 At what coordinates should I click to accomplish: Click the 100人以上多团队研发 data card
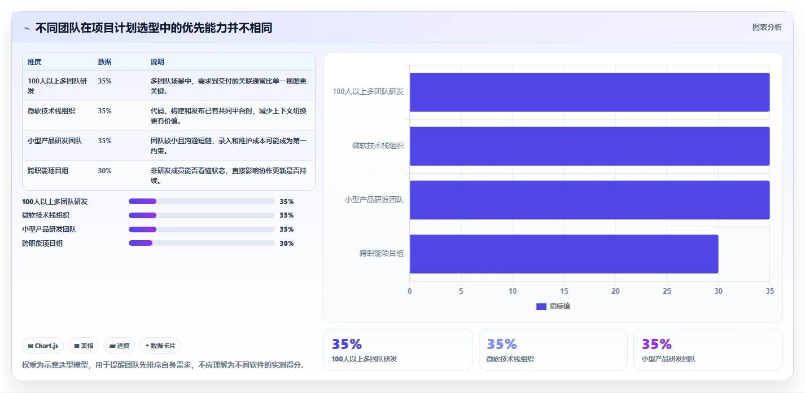398,350
